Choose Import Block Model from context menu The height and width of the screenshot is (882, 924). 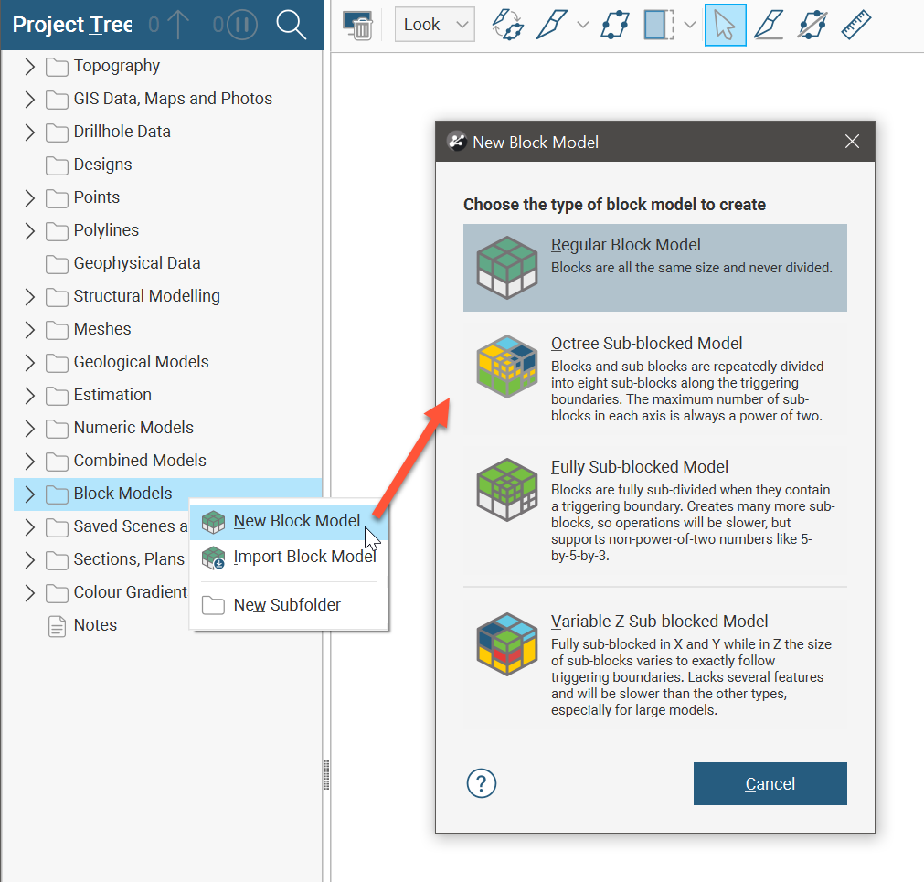(289, 557)
